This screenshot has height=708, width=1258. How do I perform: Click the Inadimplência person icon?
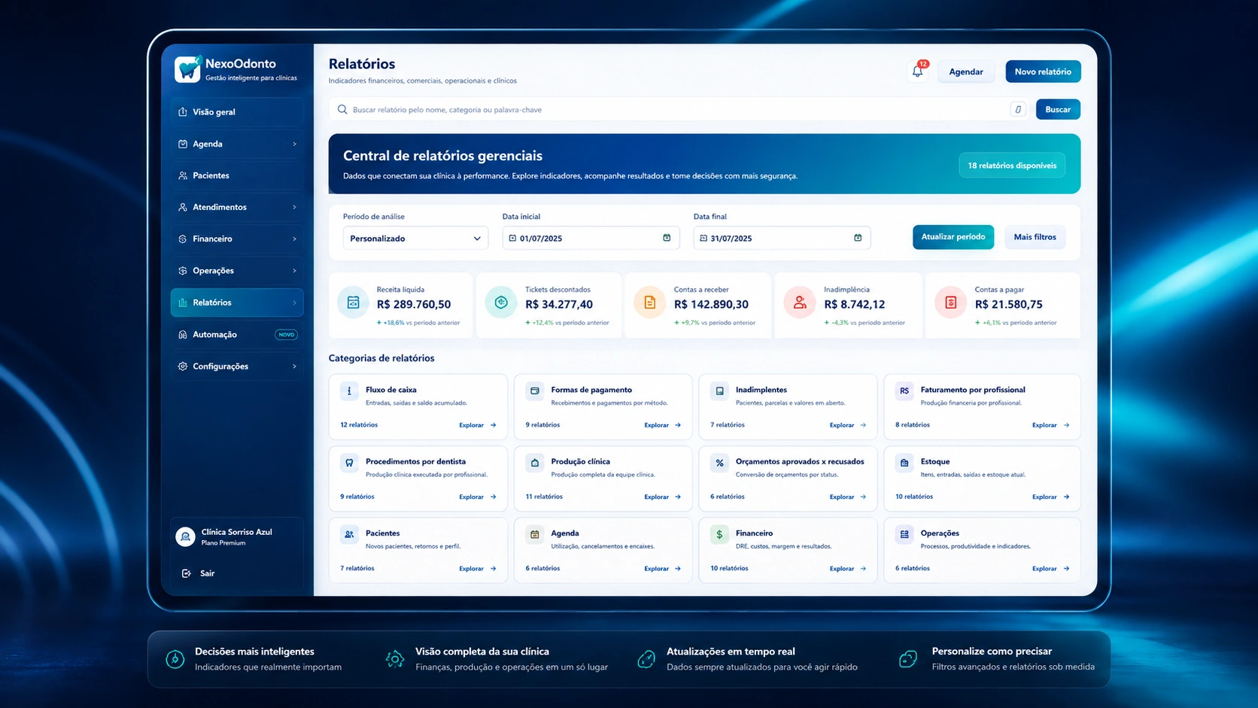[800, 302]
